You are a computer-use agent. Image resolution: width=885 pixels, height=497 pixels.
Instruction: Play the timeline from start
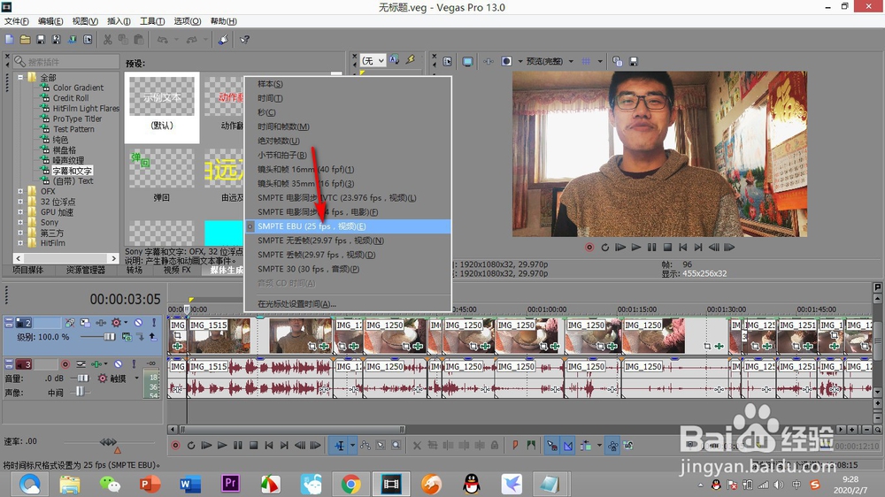[206, 446]
